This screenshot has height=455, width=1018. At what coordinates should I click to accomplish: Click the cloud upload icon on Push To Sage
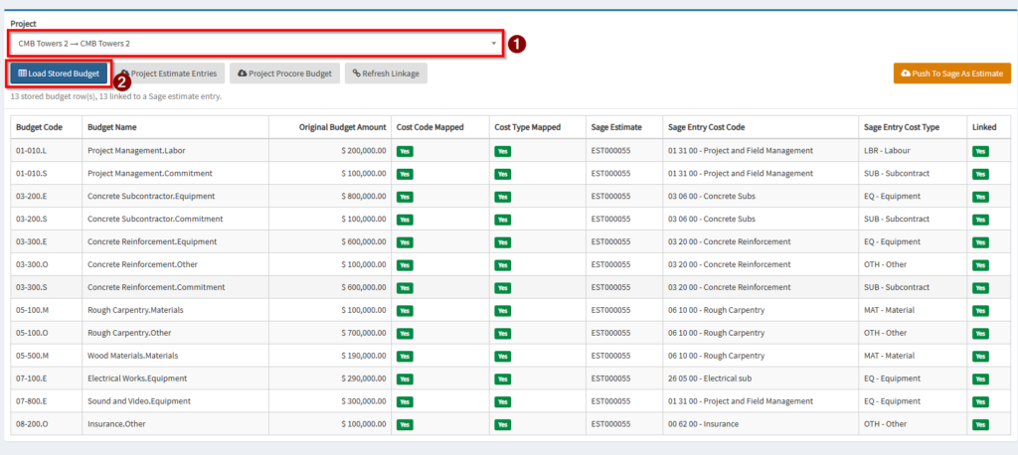[x=906, y=74]
